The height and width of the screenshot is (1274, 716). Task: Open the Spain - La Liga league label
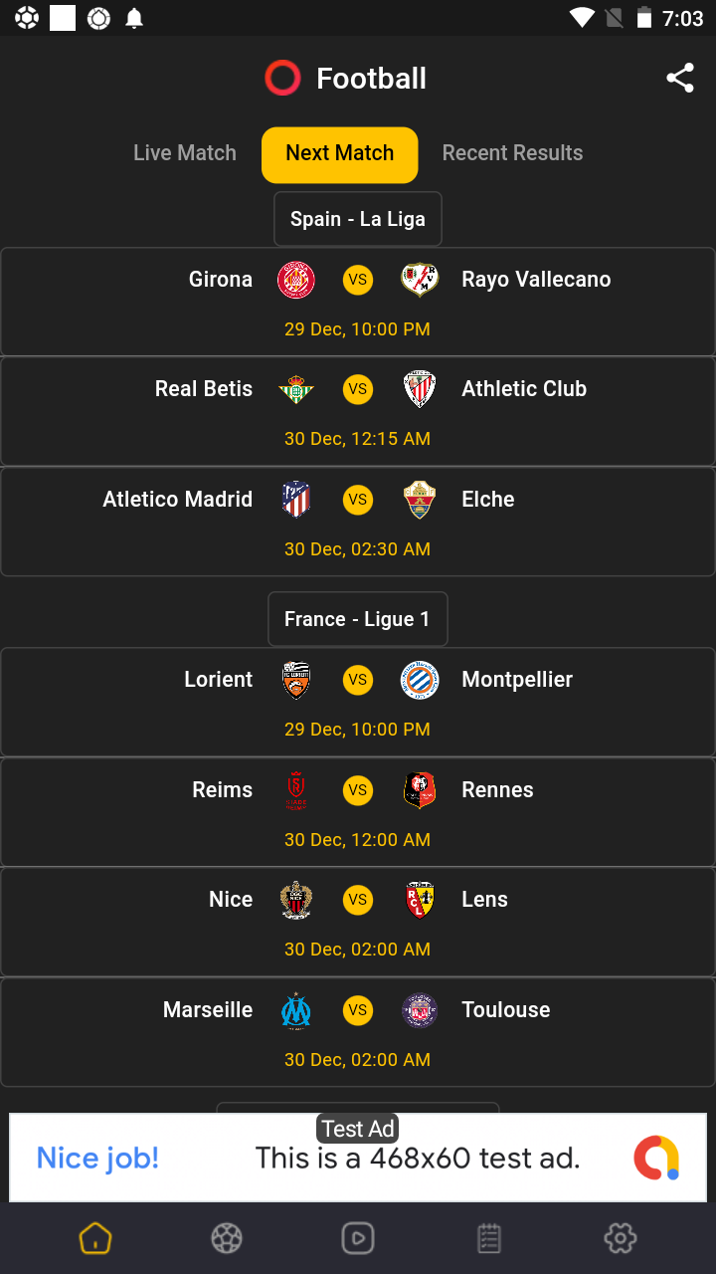[x=358, y=219]
